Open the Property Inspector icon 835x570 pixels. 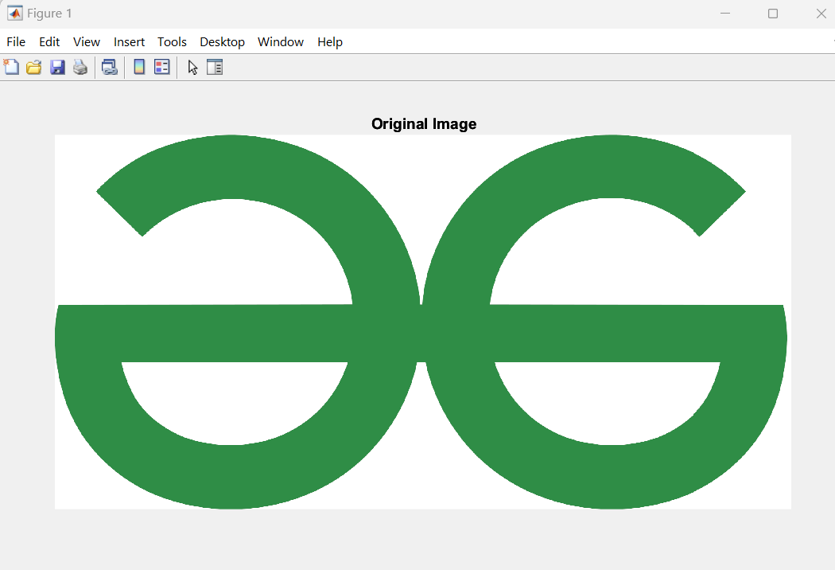pos(215,67)
